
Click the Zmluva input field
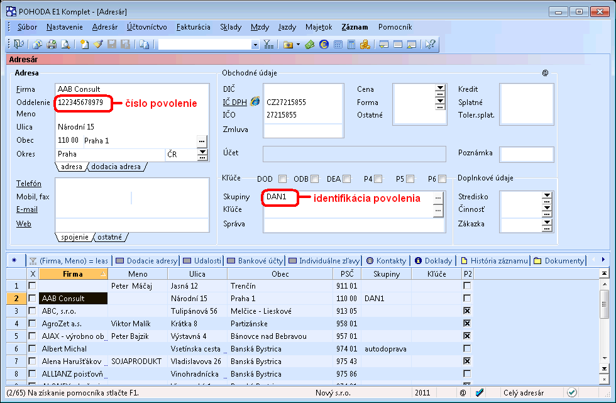coord(303,131)
